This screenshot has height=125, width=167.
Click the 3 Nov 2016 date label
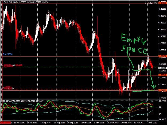click(x=99, y=123)
